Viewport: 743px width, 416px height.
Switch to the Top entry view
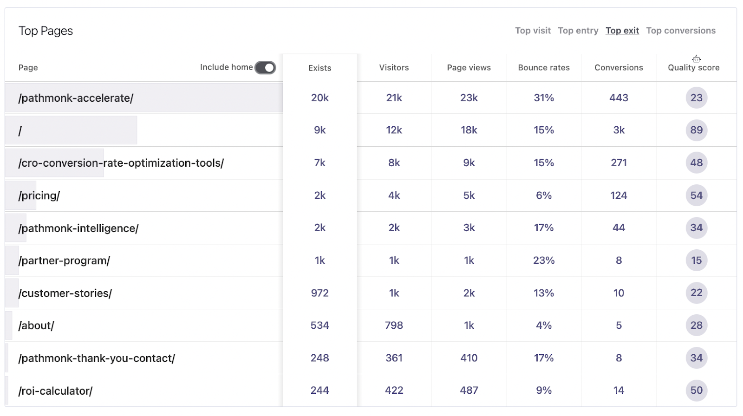[x=578, y=30]
